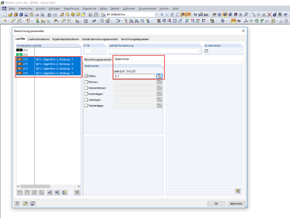
Task: Delete load case with X icon below list
Action: [77, 192]
